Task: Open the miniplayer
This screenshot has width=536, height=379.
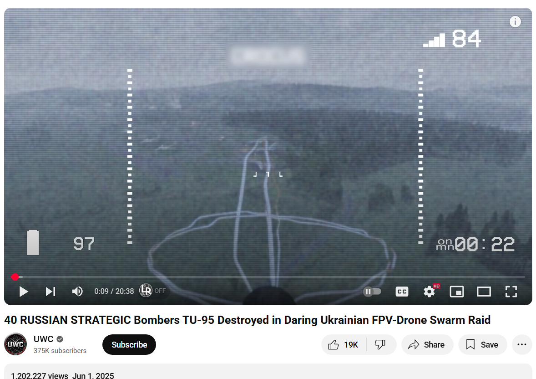Action: (457, 292)
